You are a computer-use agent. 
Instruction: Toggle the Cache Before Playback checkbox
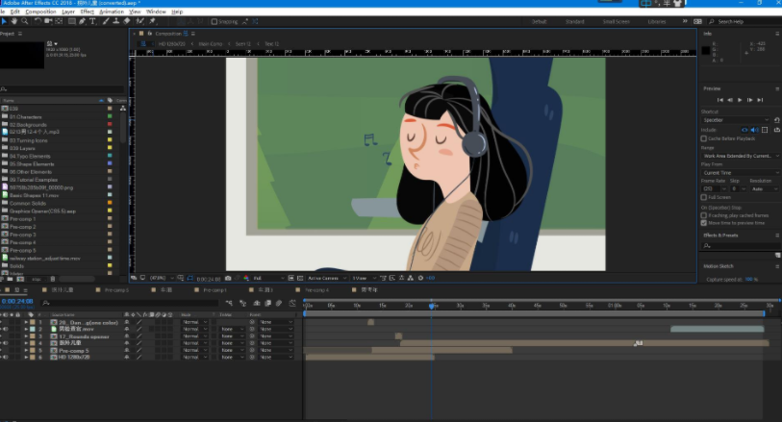[704, 138]
